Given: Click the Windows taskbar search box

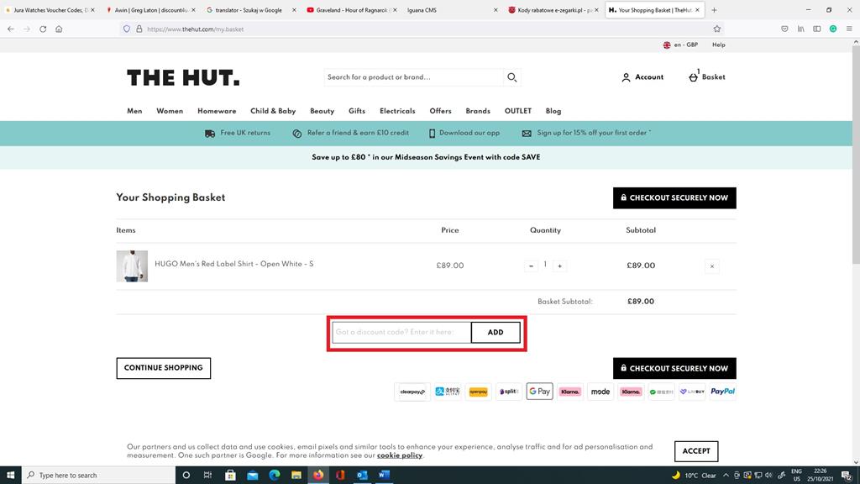Looking at the screenshot, I should (99, 476).
